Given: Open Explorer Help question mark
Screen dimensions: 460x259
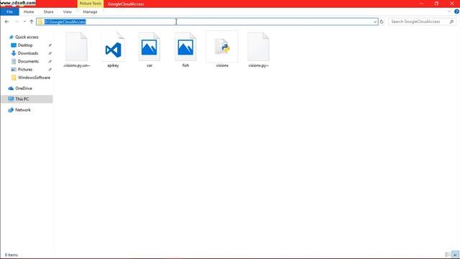Looking at the screenshot, I should 456,12.
